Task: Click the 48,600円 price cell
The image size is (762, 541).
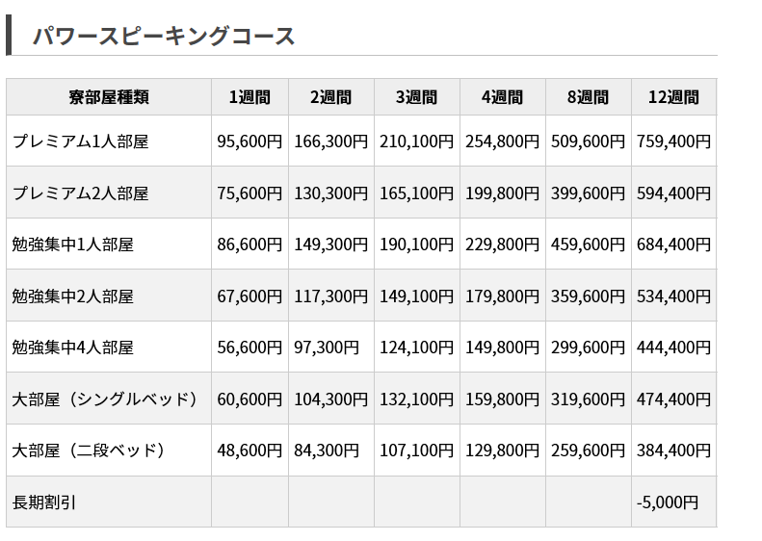Action: (250, 451)
